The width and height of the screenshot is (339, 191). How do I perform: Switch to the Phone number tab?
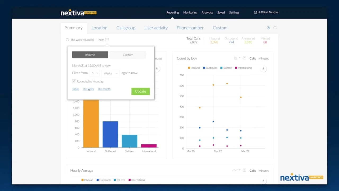click(190, 28)
